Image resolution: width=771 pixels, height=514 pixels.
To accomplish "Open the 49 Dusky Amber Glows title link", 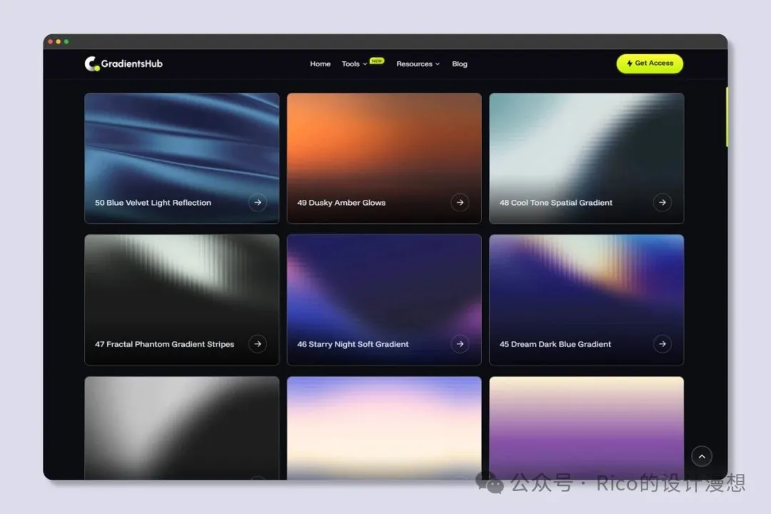I will pos(341,203).
